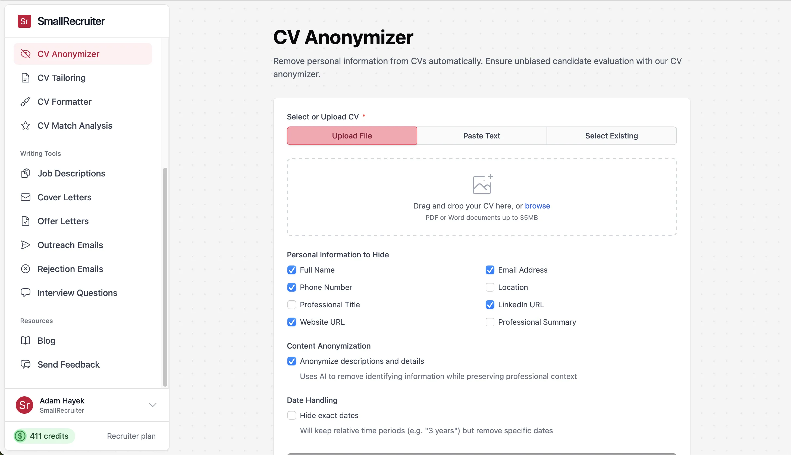This screenshot has height=455, width=791.
Task: Click the Rejection Emails circle-x icon
Action: point(25,269)
